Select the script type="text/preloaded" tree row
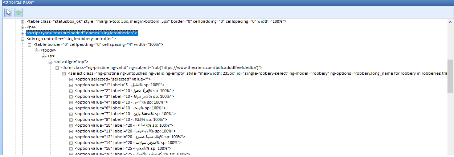The width and height of the screenshot is (454, 157). point(82,33)
